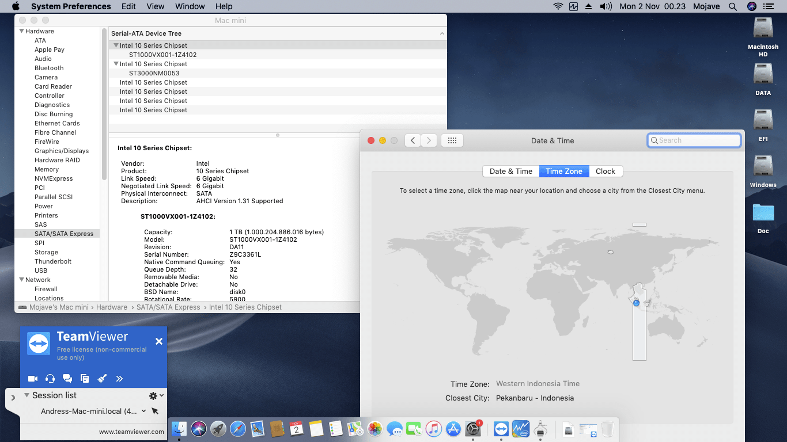The width and height of the screenshot is (787, 442).
Task: Open the TeamViewer gear settings dropdown
Action: tap(156, 395)
